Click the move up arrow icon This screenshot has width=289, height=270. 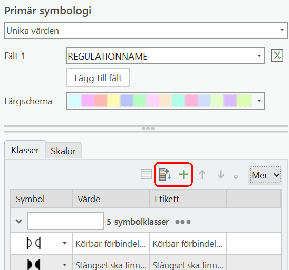tap(202, 174)
